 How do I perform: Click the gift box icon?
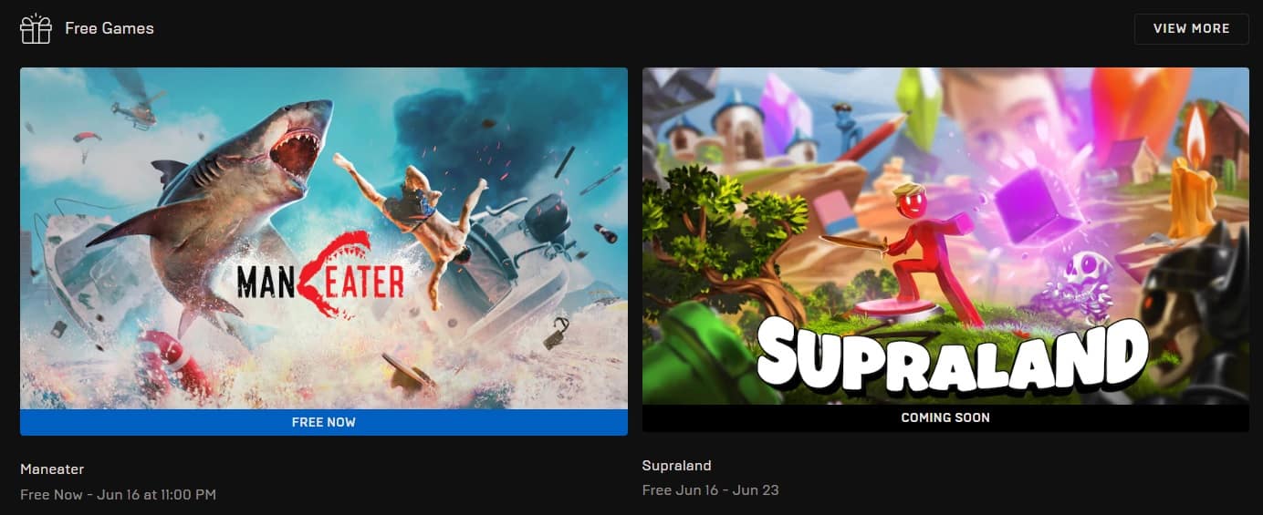36,28
